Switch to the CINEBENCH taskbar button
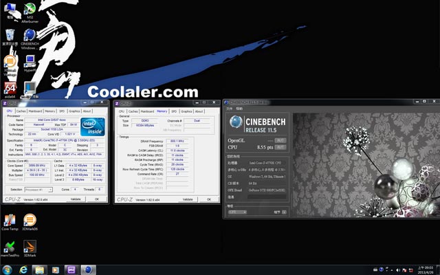The height and width of the screenshot is (275, 440). [89, 270]
